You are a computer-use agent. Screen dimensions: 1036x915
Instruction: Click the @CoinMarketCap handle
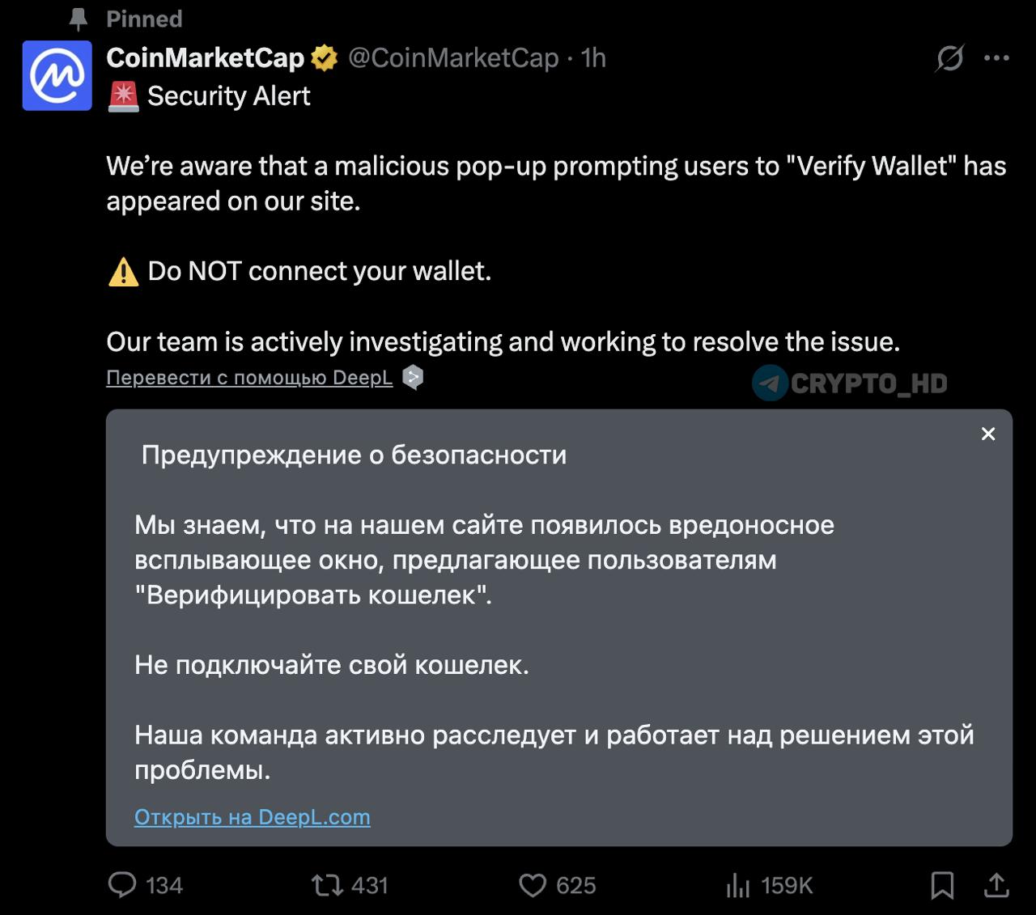pyautogui.click(x=453, y=57)
